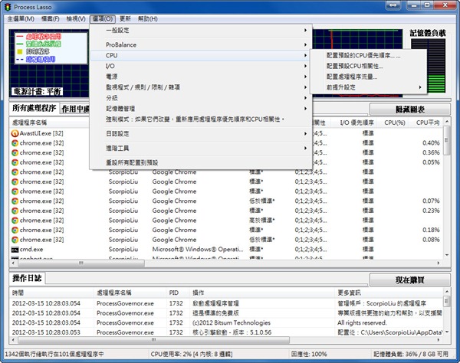Click the yellow square legend swatch
The height and width of the screenshot is (363, 460).
(x=20, y=51)
